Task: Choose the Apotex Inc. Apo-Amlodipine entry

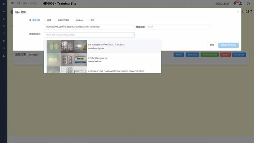Action: [x=102, y=60]
